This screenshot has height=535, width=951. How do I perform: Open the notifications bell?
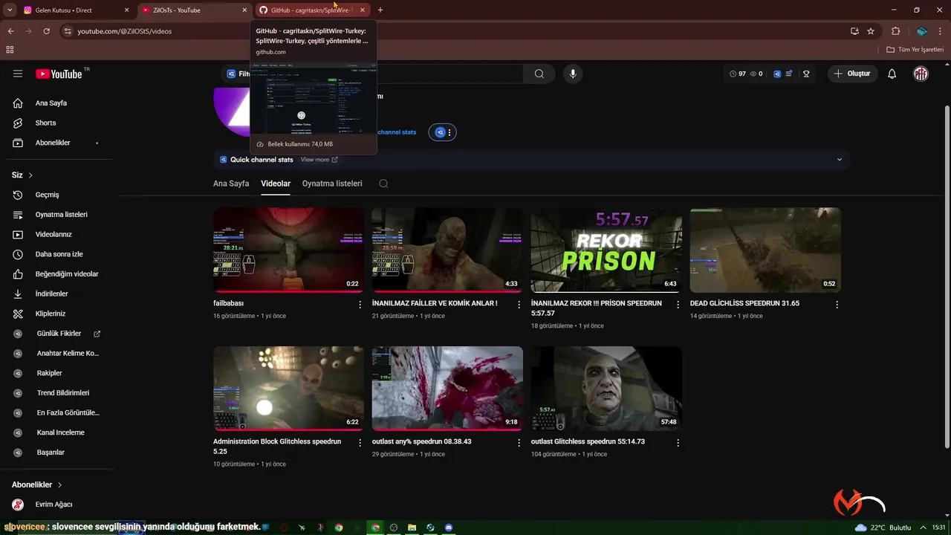tap(892, 74)
